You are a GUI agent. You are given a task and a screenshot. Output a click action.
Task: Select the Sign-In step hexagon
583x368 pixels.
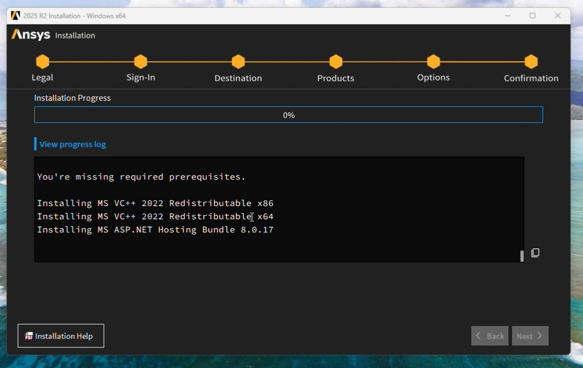point(140,62)
